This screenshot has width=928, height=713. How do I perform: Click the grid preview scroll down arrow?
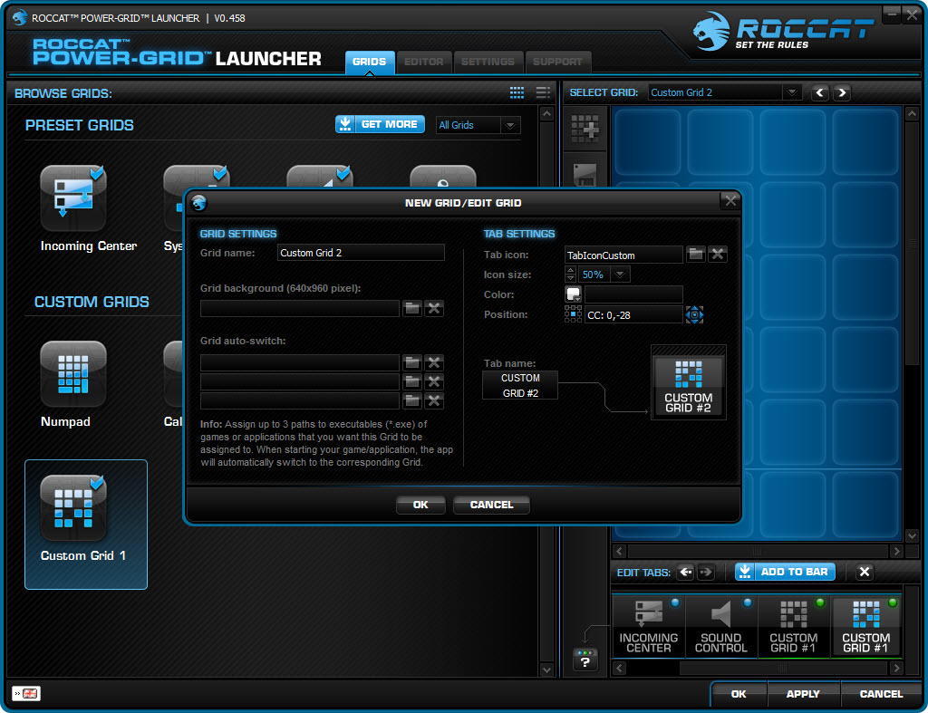[912, 535]
